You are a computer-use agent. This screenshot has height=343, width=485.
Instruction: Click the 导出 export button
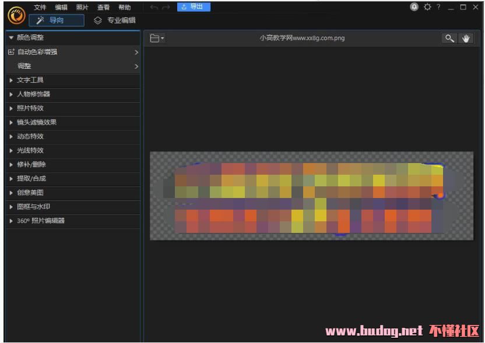(x=194, y=7)
